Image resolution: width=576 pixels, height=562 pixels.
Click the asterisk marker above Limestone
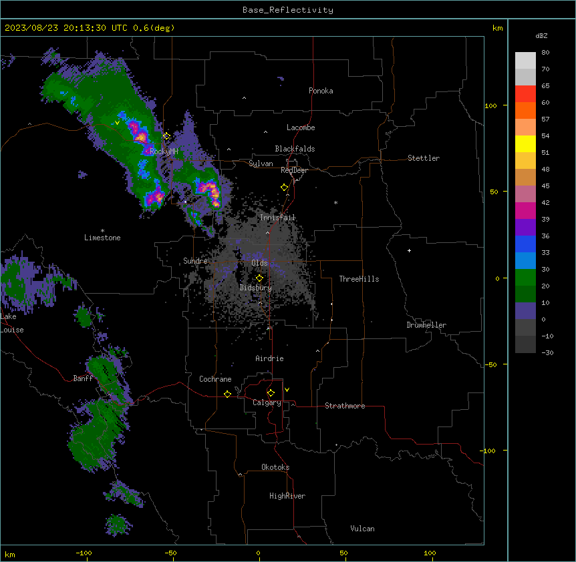(102, 231)
